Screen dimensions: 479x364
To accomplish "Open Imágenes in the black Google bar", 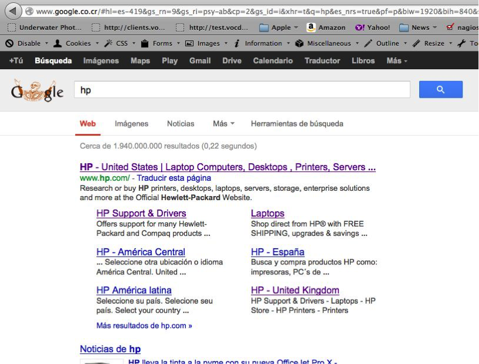I will [101, 61].
